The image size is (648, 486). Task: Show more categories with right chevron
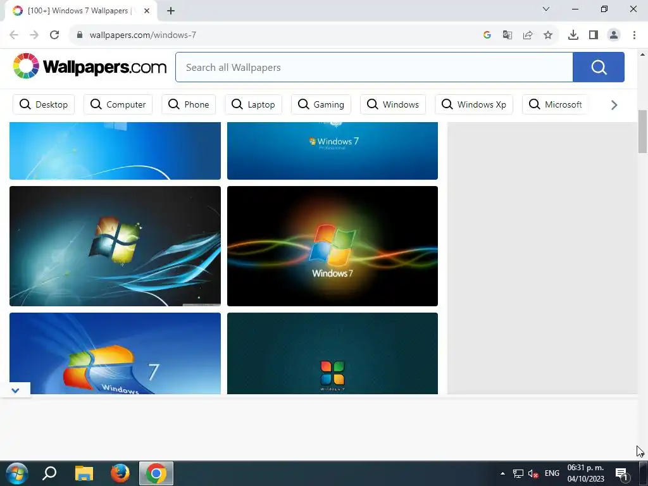[x=614, y=105]
